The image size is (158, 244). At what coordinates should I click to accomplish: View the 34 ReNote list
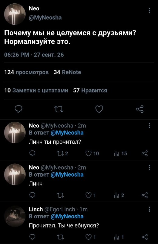[x=67, y=72]
